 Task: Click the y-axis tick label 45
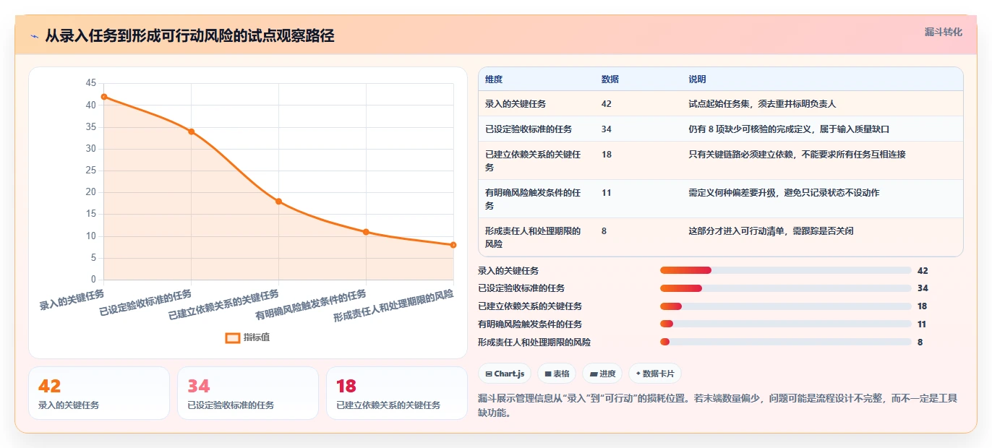91,83
